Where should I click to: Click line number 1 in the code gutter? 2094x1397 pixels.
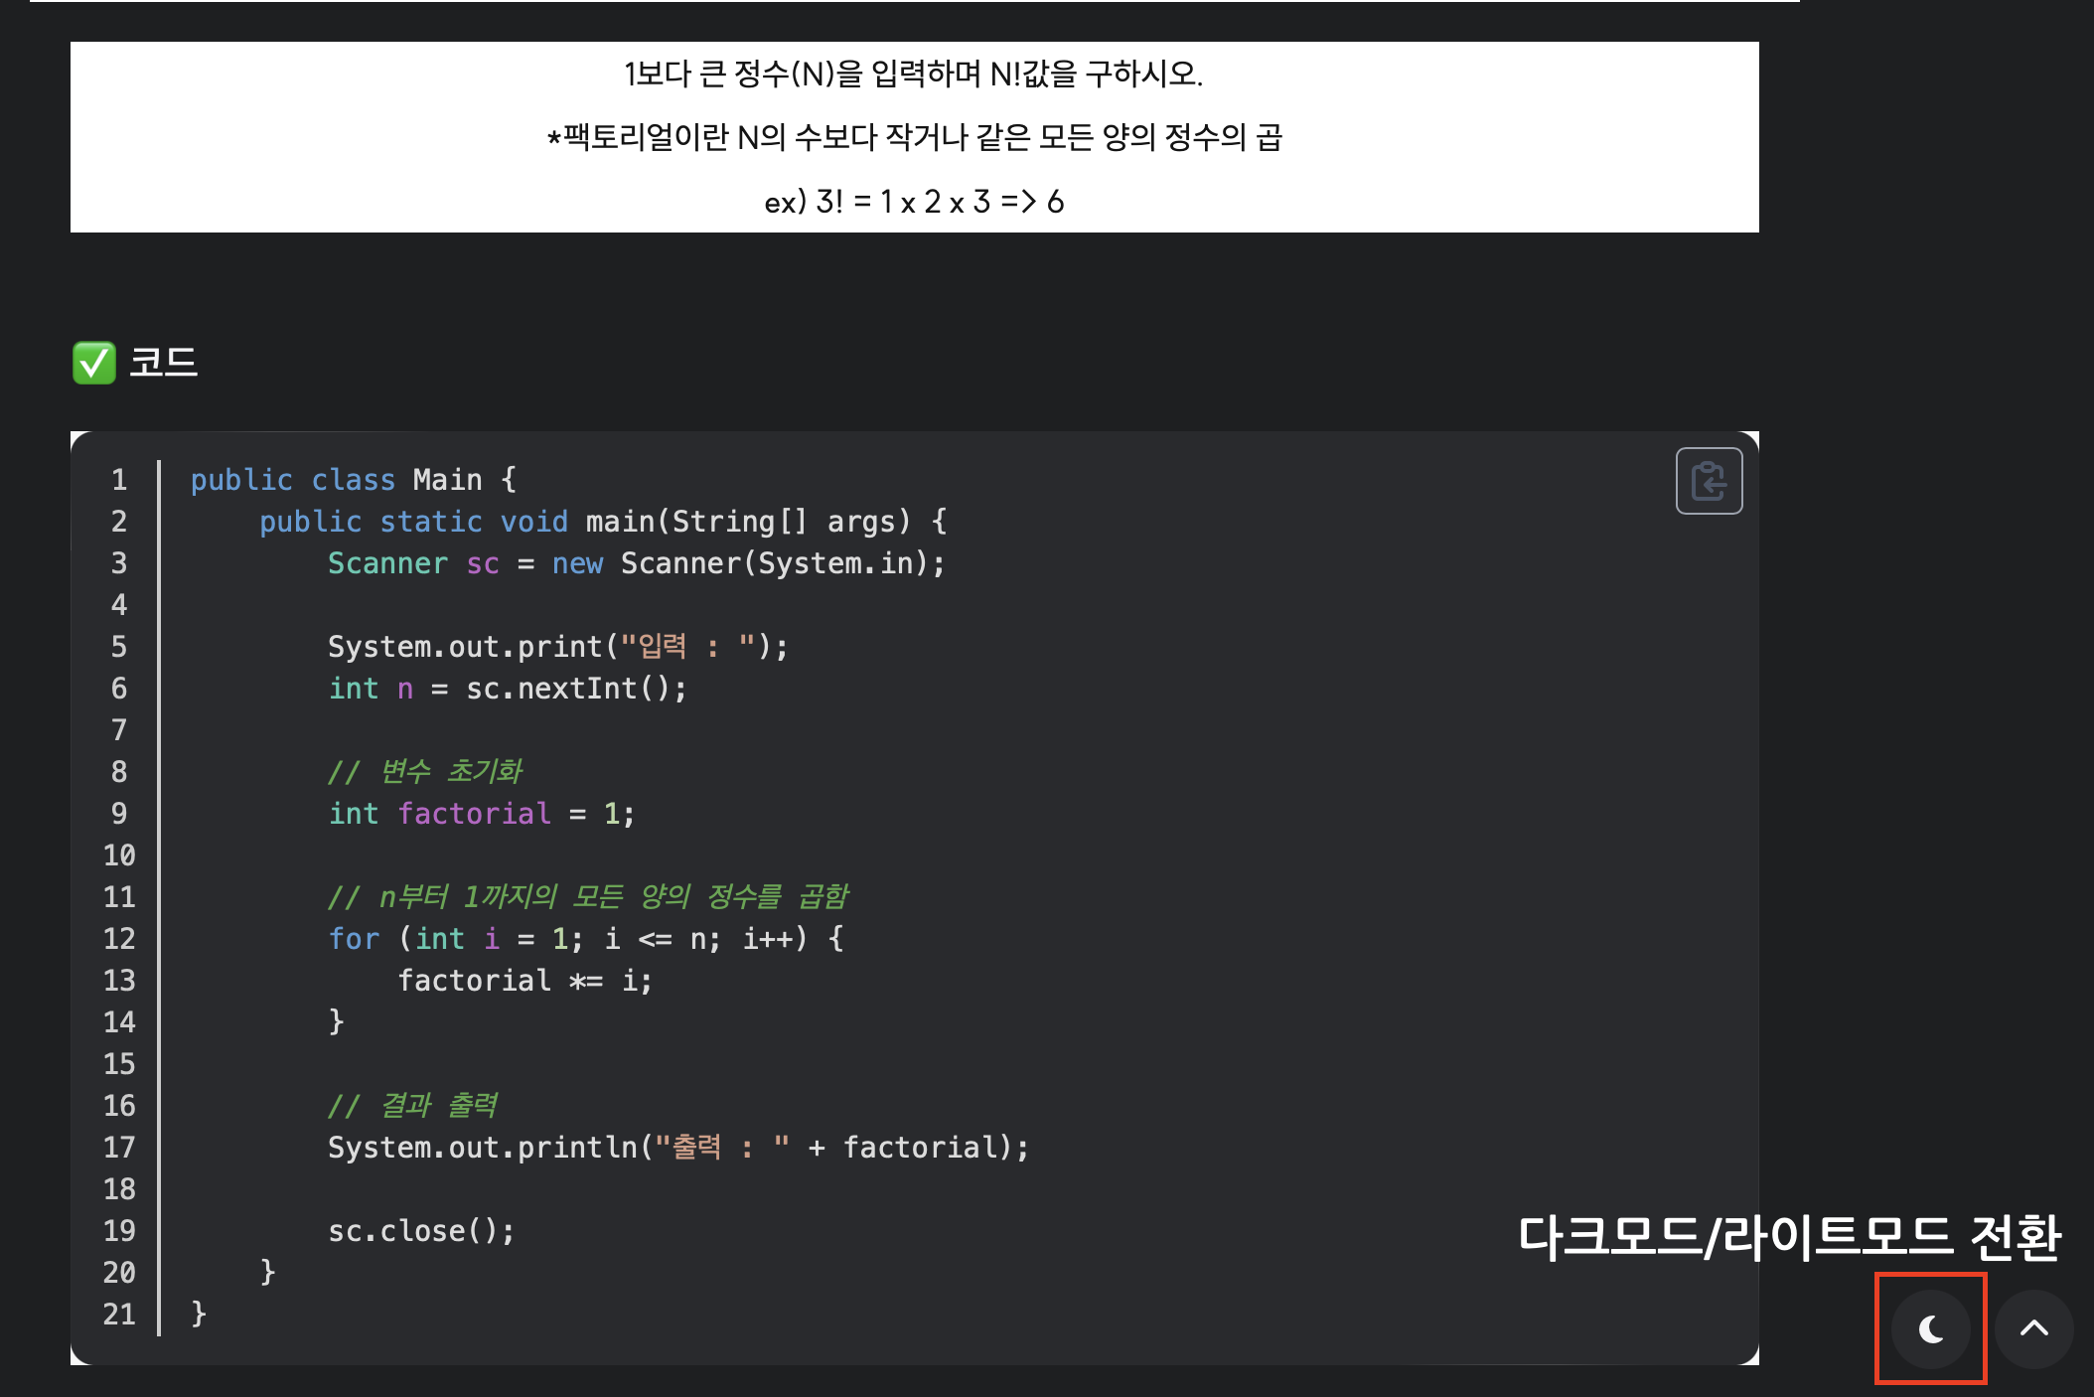point(119,480)
